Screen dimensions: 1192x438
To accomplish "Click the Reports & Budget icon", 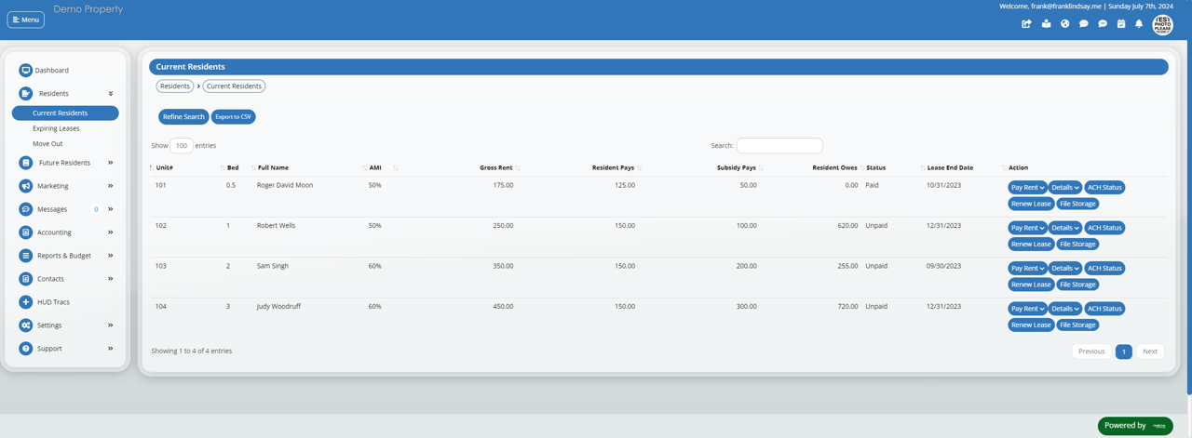I will [25, 256].
